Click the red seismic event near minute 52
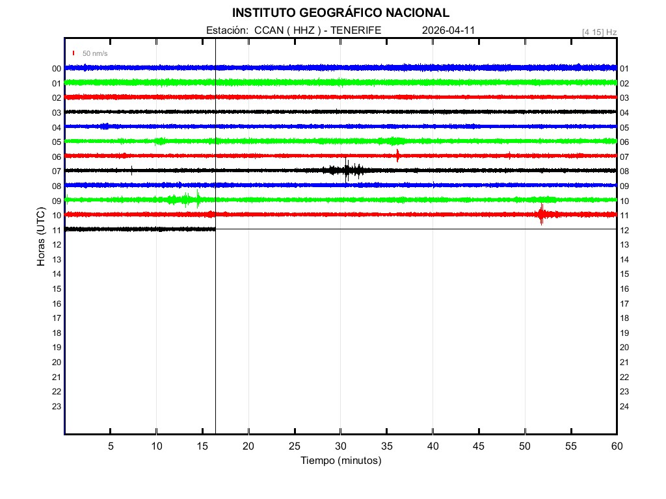The height and width of the screenshot is (499, 666). [x=541, y=214]
